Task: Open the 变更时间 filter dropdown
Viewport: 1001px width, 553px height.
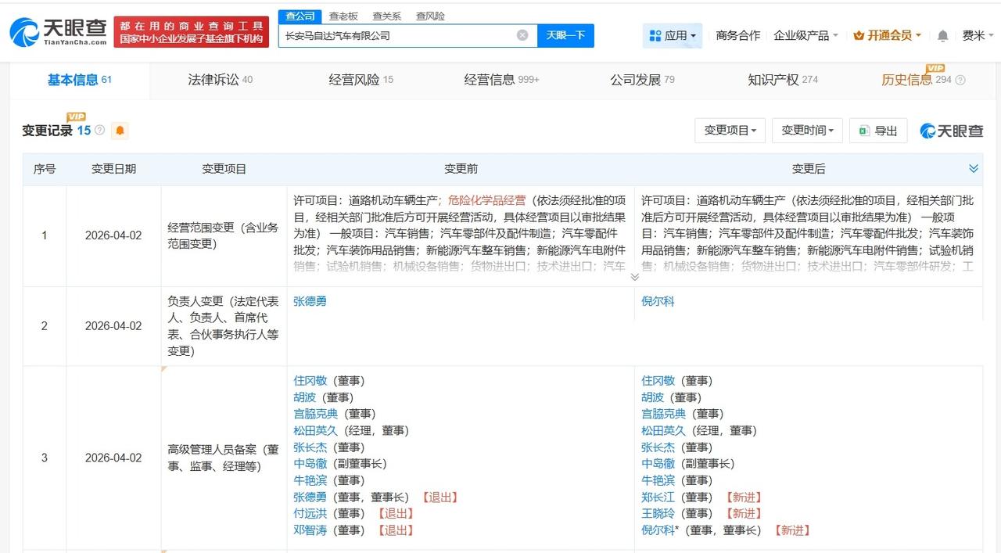Action: (807, 131)
